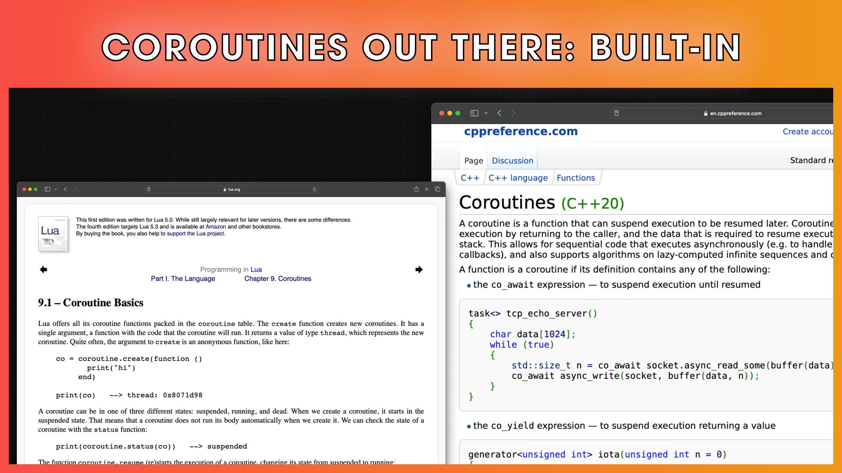Screen dimensions: 842x473
Task: Expand sidebar dropdown chevron in lua.org window
Action: [x=56, y=189]
